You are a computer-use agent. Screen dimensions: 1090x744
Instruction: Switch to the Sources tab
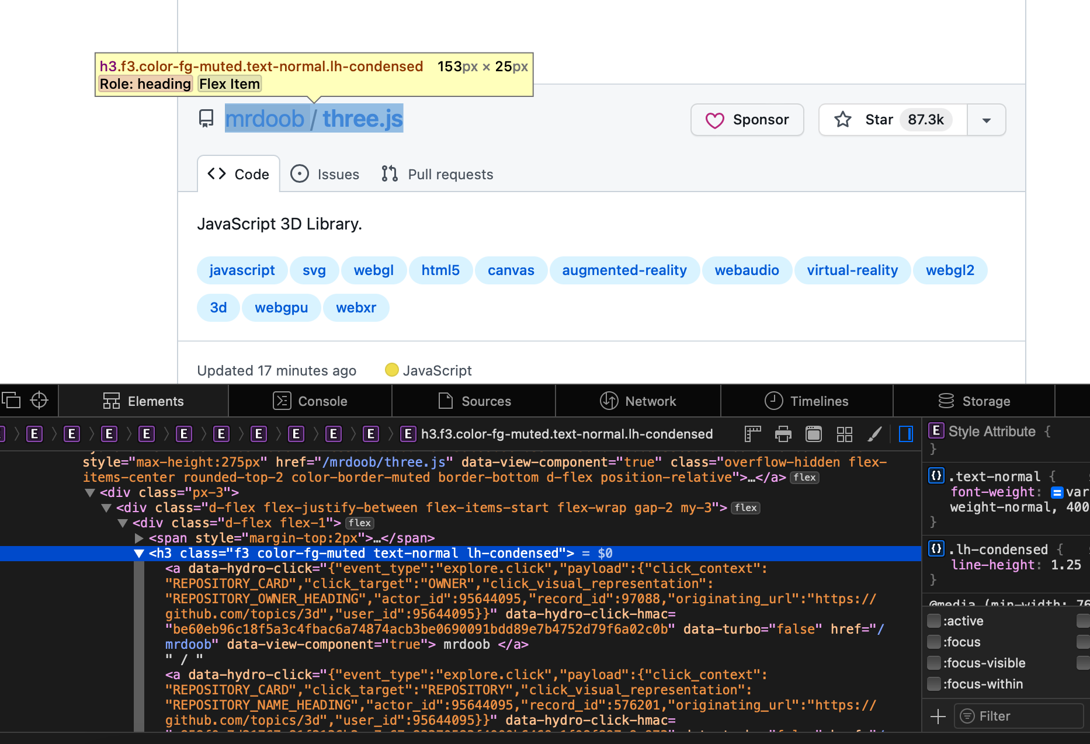[x=474, y=401]
